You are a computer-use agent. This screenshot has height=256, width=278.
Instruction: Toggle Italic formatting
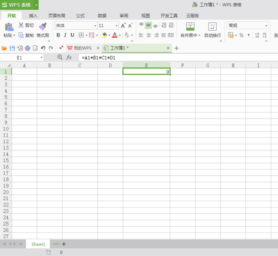click(x=65, y=35)
